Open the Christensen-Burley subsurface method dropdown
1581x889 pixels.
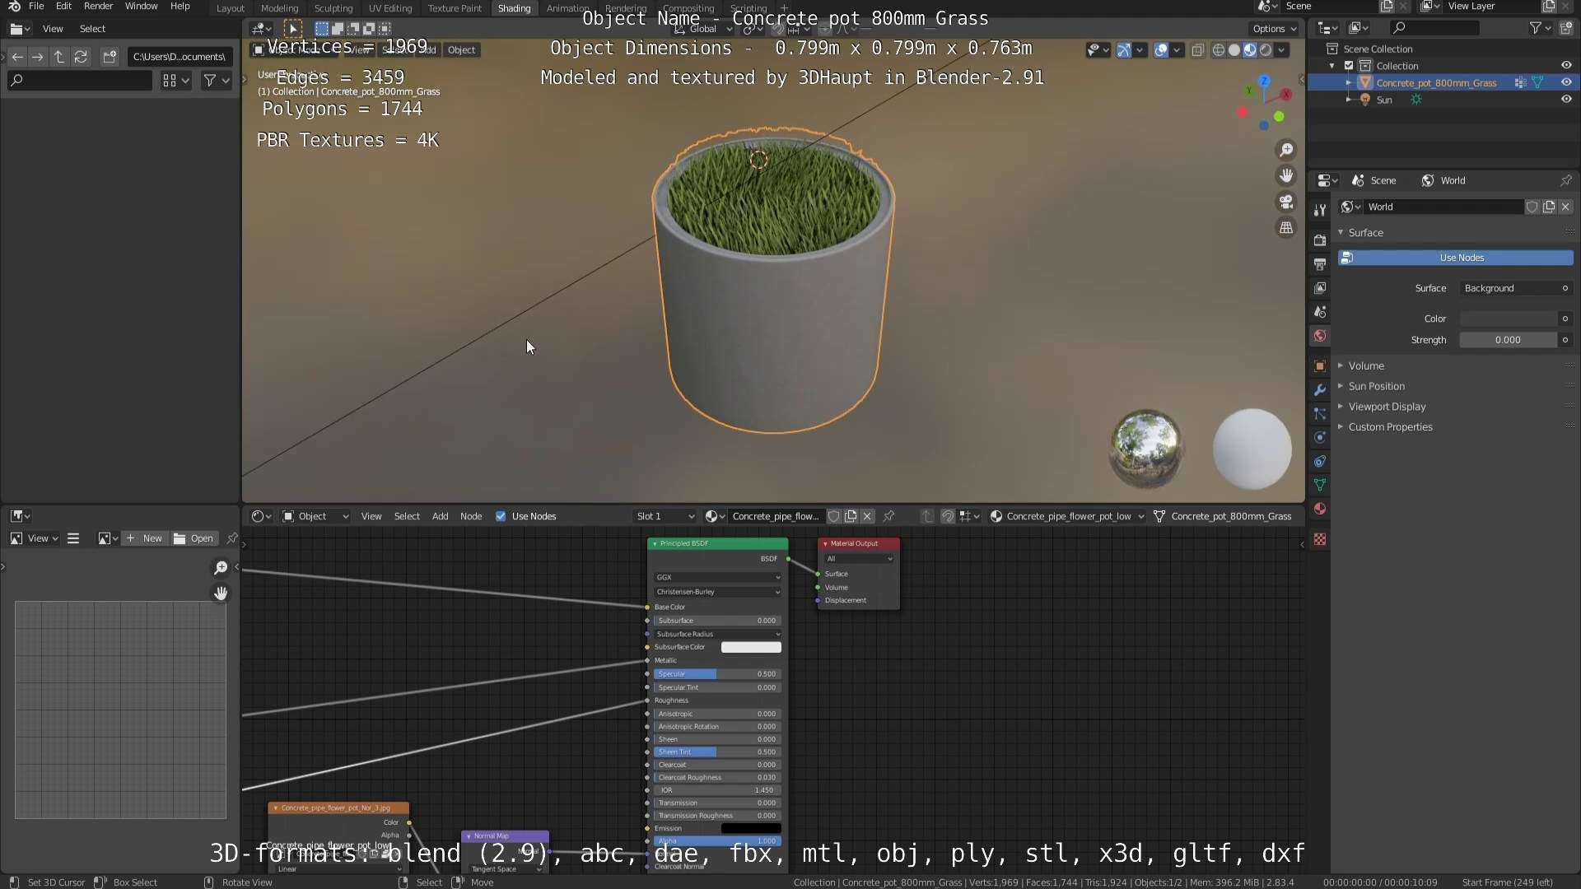point(717,592)
